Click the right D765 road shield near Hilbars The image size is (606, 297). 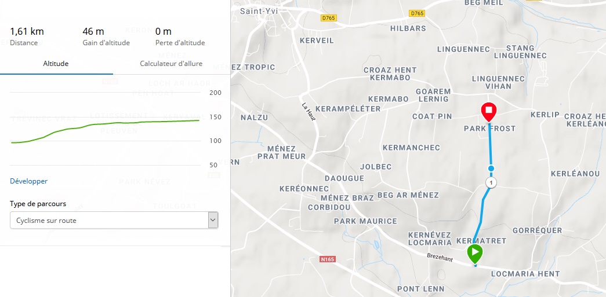(417, 13)
